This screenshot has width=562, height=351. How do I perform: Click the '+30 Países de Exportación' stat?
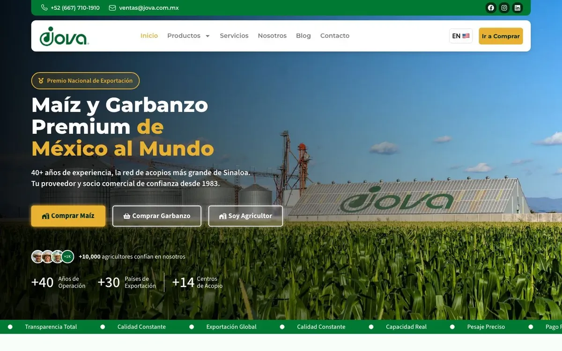click(x=127, y=282)
